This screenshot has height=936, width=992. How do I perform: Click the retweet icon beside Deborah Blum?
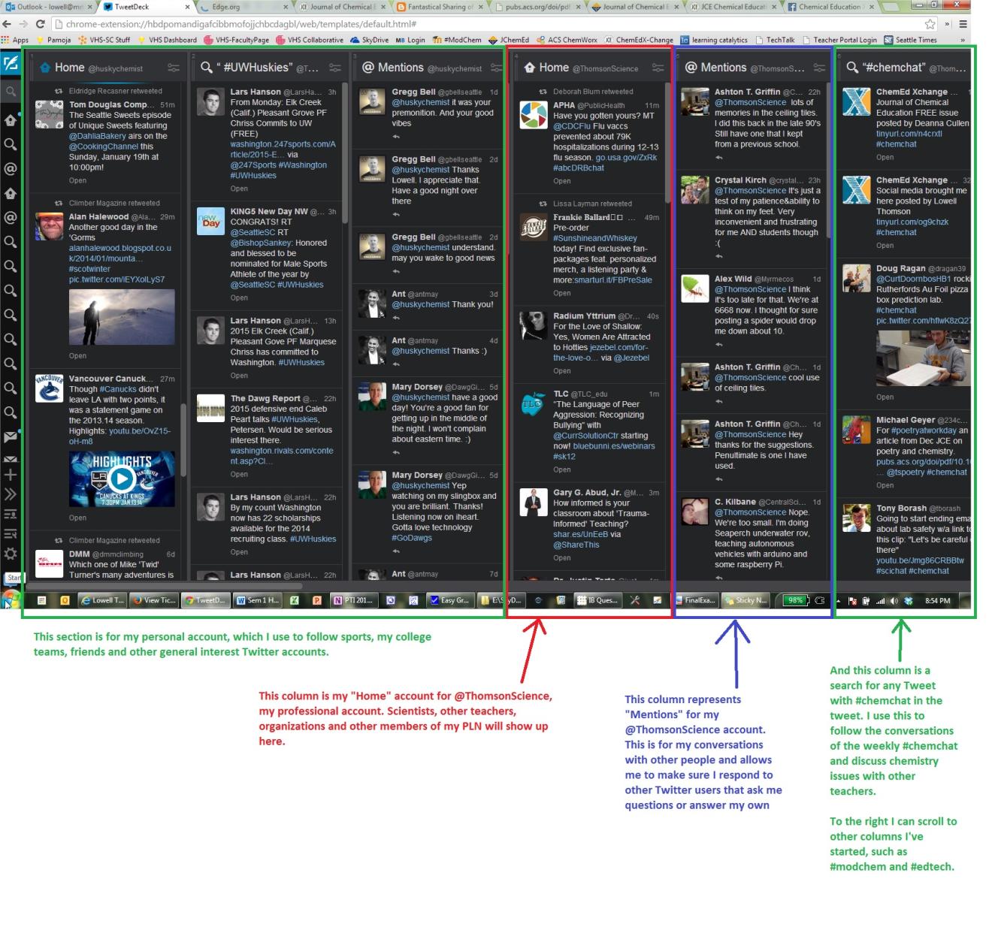tap(543, 92)
